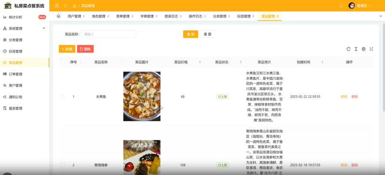Screen dimensions: 385x175
Task: Switch to the 操作日志 tab
Action: 195,16
